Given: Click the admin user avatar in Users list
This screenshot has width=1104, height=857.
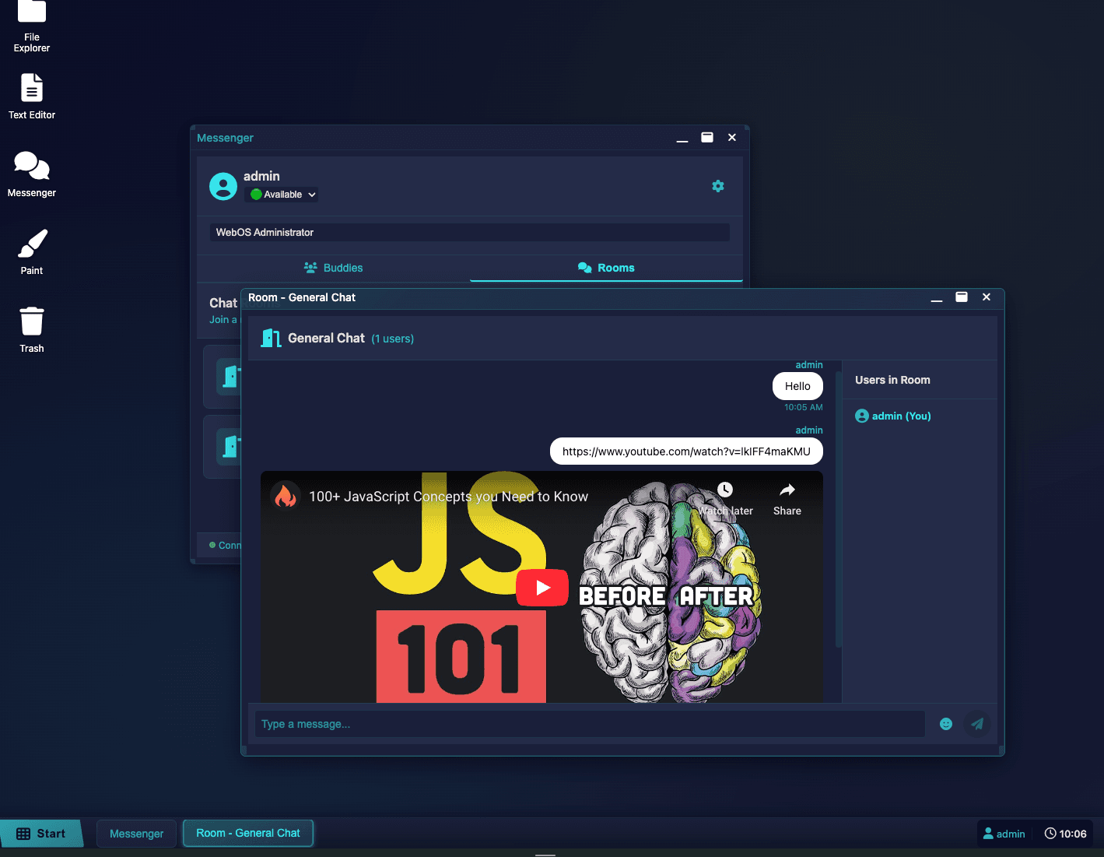Looking at the screenshot, I should coord(862,416).
